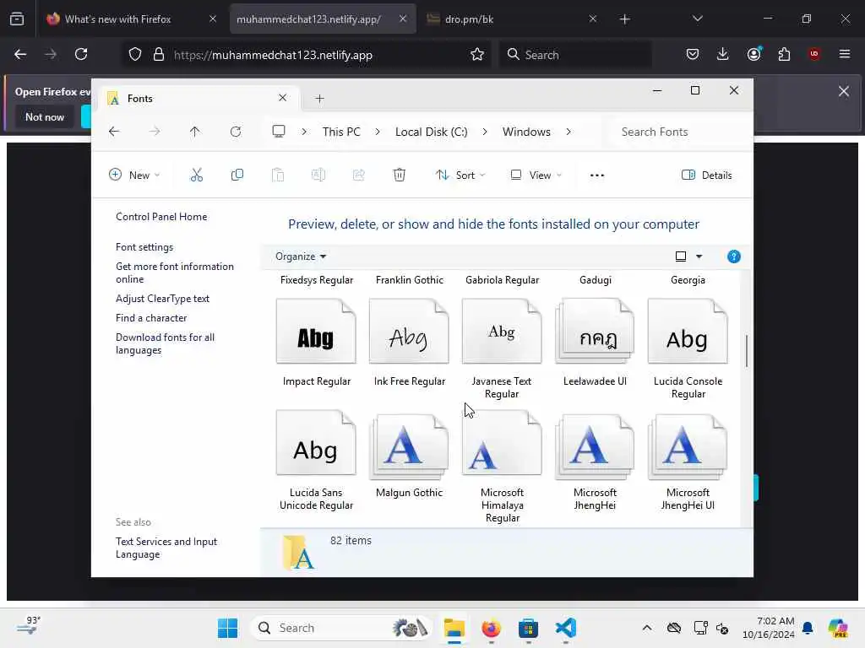
Task: Open Find a character link
Action: click(x=151, y=318)
